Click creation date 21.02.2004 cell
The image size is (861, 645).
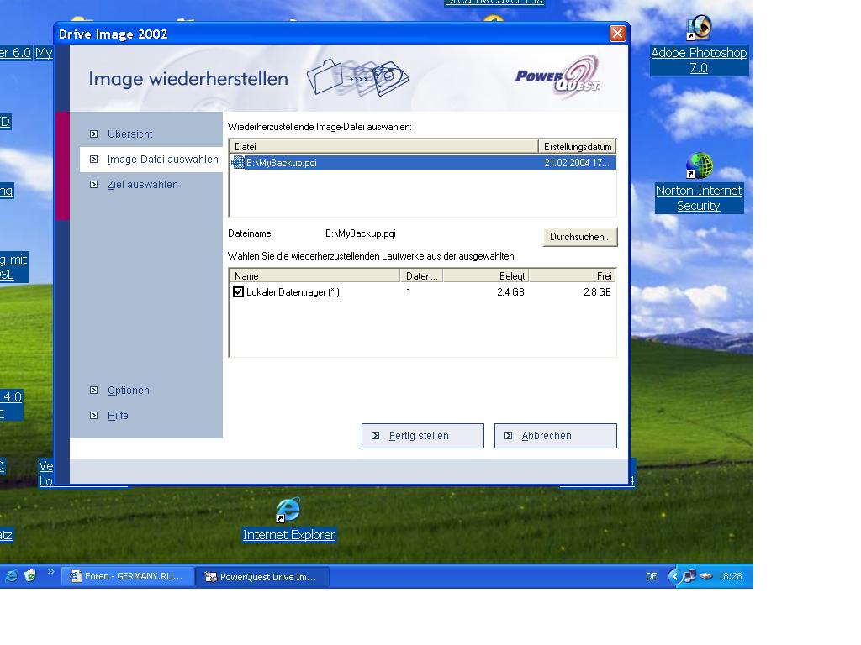point(577,163)
